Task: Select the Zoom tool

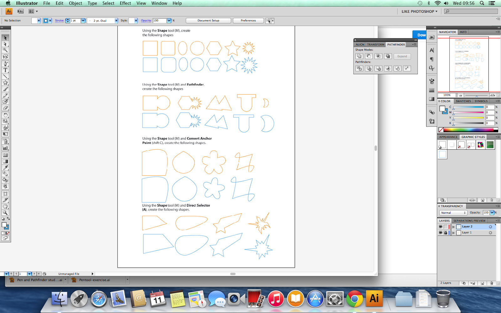Action: click(x=5, y=213)
